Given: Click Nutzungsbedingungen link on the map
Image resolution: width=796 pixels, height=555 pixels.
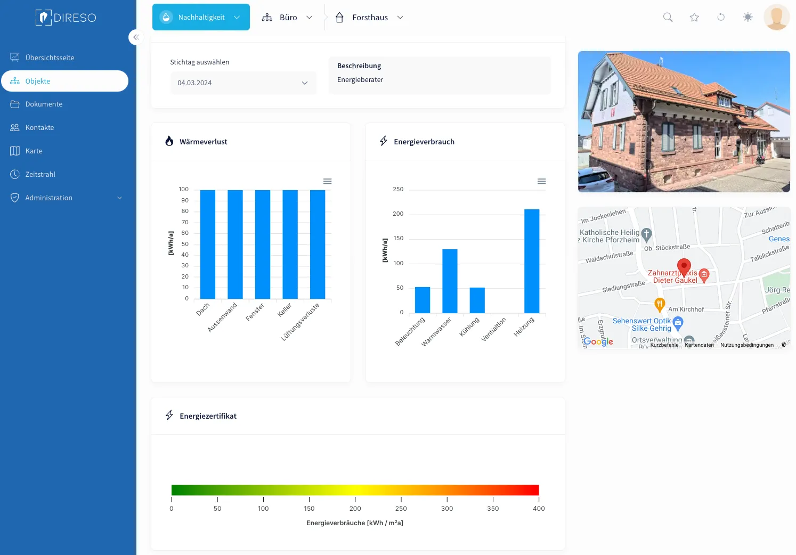Looking at the screenshot, I should pos(747,345).
